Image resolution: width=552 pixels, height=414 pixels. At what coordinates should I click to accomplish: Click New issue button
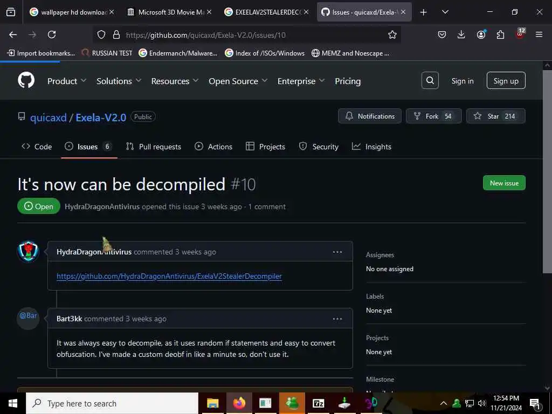504,183
